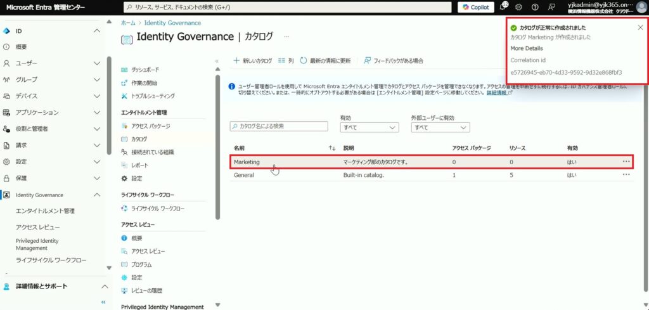This screenshot has width=649, height=310.
Task: Open the General catalog row
Action: point(432,175)
